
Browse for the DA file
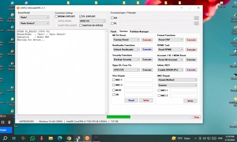click(x=196, y=18)
